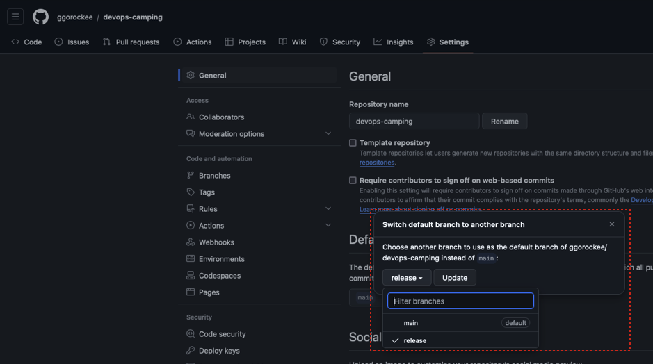Click the Wiki book icon

tap(283, 42)
